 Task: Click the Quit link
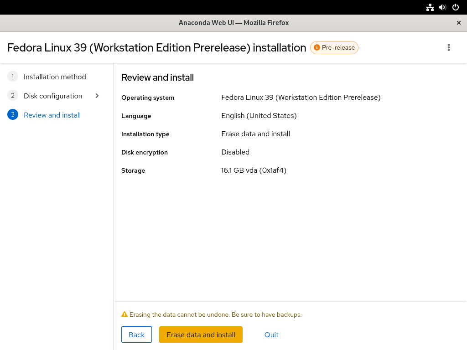[x=271, y=335]
